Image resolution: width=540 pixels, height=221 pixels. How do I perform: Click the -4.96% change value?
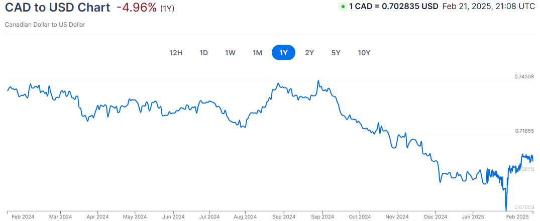tap(136, 9)
